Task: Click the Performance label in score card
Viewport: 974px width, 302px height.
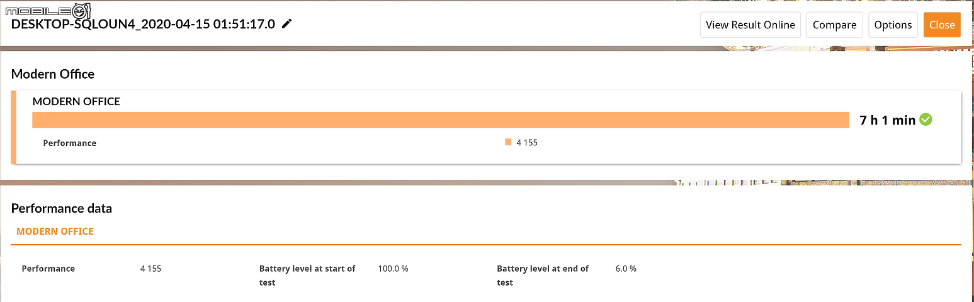Action: click(x=70, y=143)
